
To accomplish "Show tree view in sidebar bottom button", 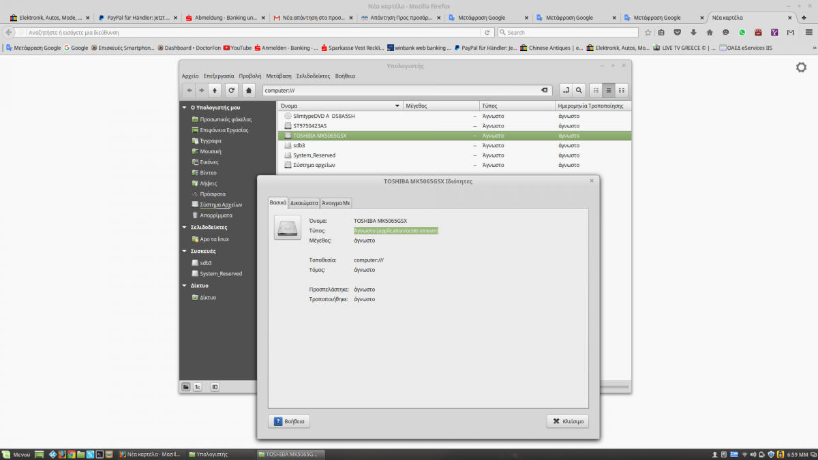I will [x=197, y=387].
